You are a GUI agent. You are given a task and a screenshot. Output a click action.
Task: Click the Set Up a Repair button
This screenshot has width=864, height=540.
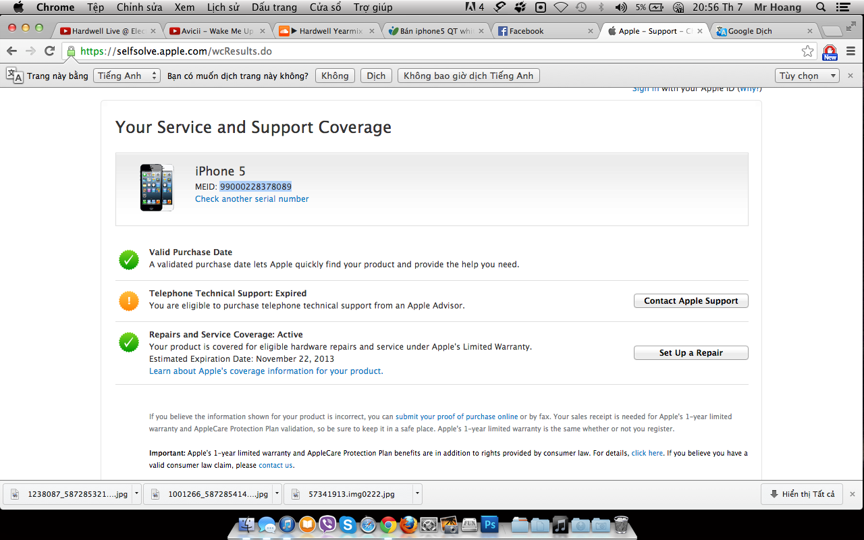[x=691, y=353]
